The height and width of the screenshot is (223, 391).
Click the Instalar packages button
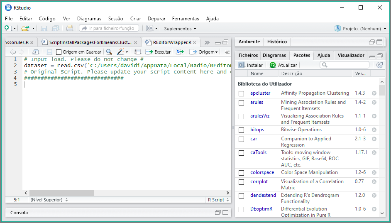250,65
